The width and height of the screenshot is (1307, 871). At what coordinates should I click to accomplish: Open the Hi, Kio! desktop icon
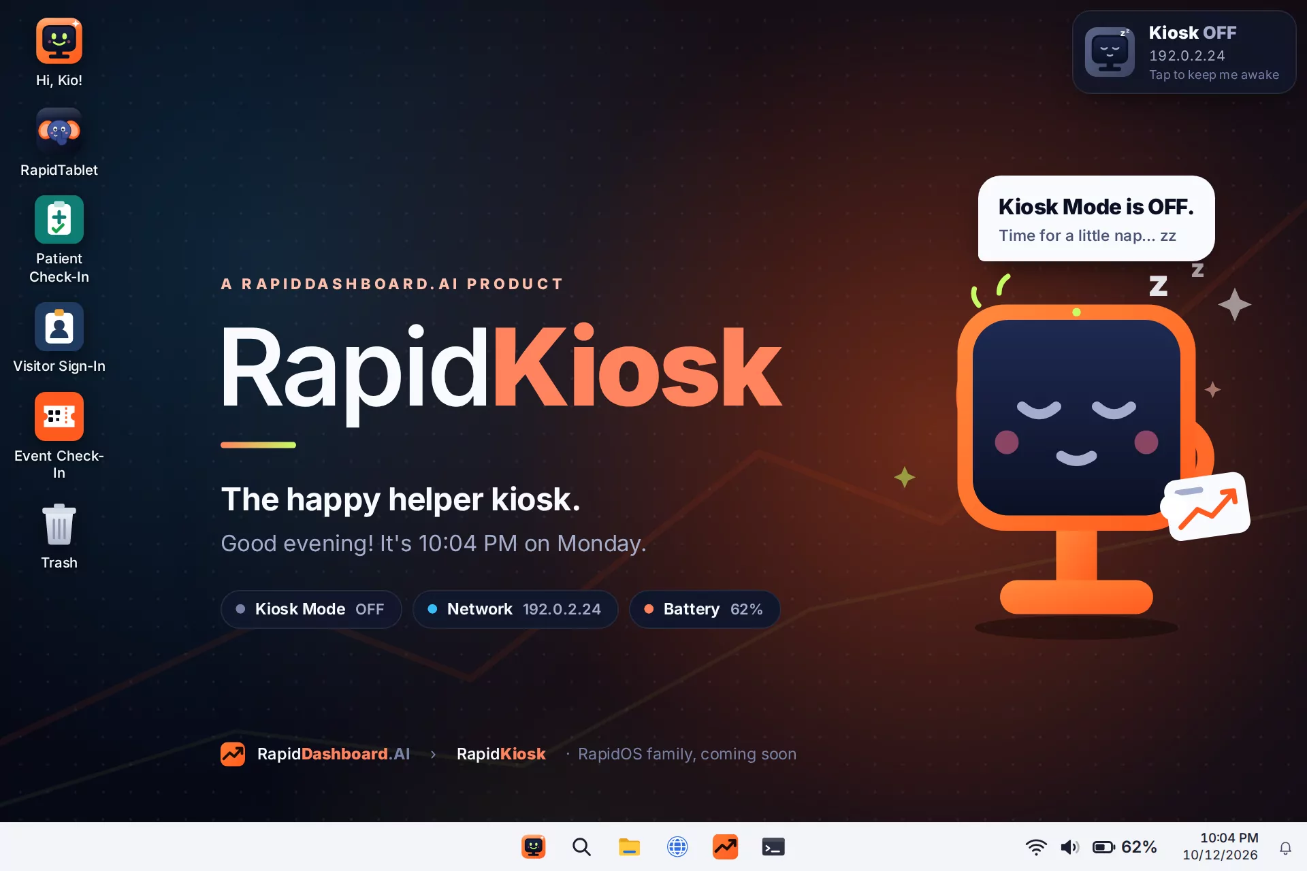tap(59, 53)
